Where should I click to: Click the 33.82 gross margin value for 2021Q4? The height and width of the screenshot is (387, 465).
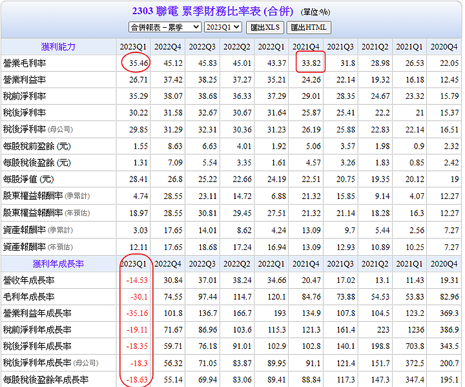coord(311,63)
